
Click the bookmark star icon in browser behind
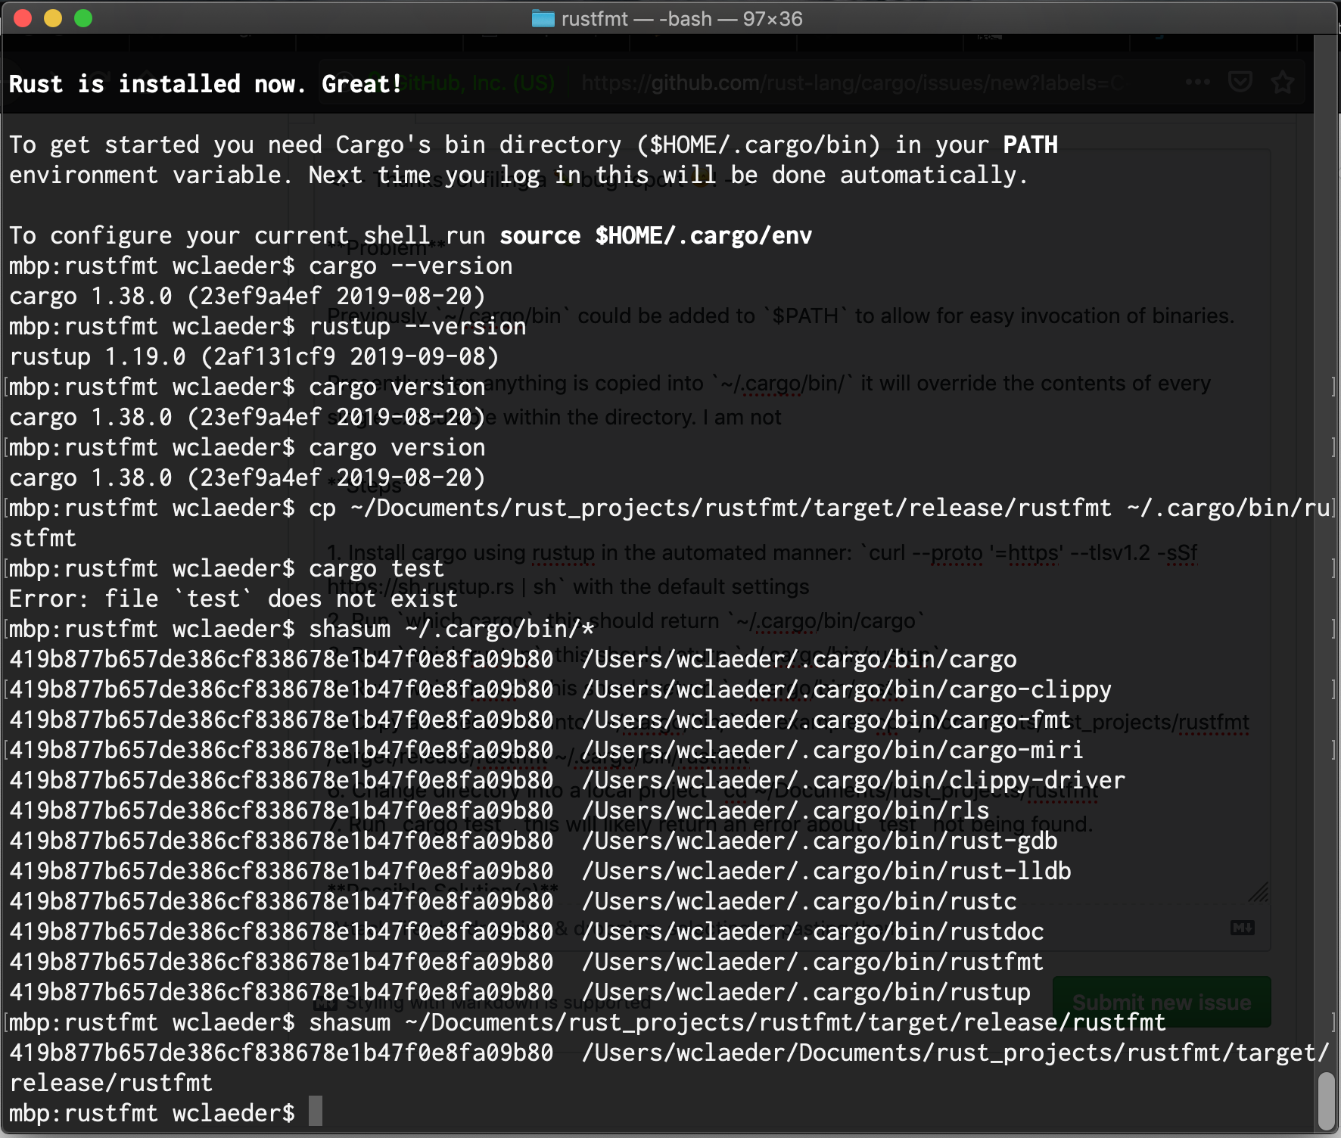coord(1282,82)
